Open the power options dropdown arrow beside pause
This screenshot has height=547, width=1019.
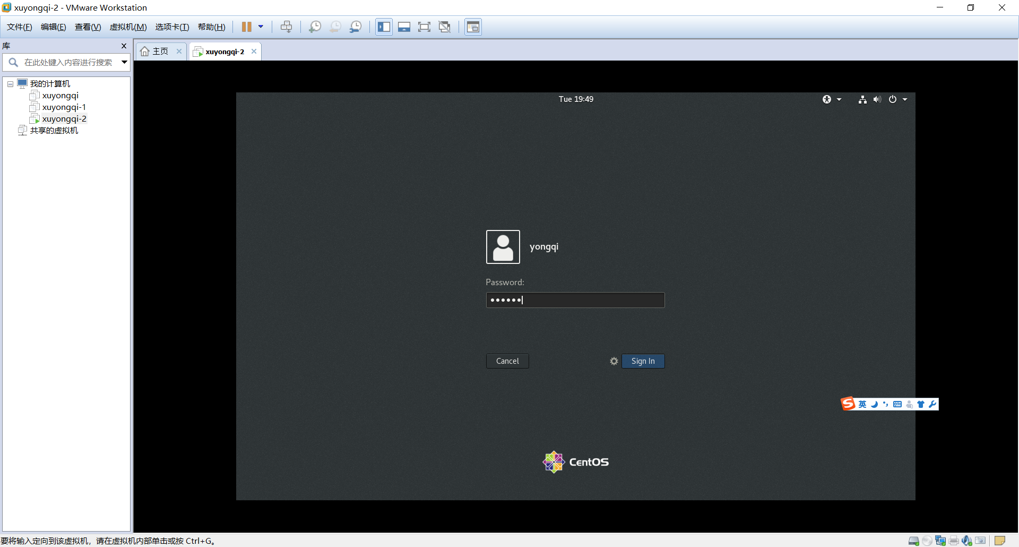click(261, 27)
